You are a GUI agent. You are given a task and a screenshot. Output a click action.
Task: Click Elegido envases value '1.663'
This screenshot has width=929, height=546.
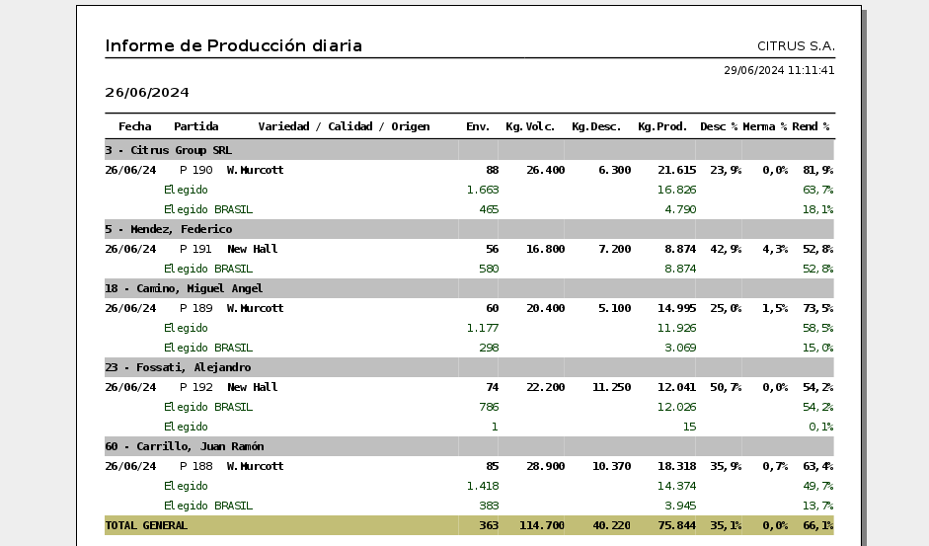click(483, 190)
